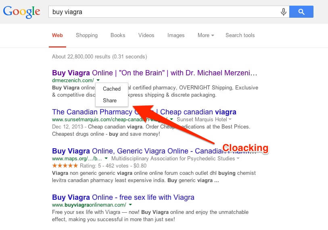This screenshot has width=328, height=230.
Task: Click the five-star rating under maps.org result
Action: click(65, 166)
